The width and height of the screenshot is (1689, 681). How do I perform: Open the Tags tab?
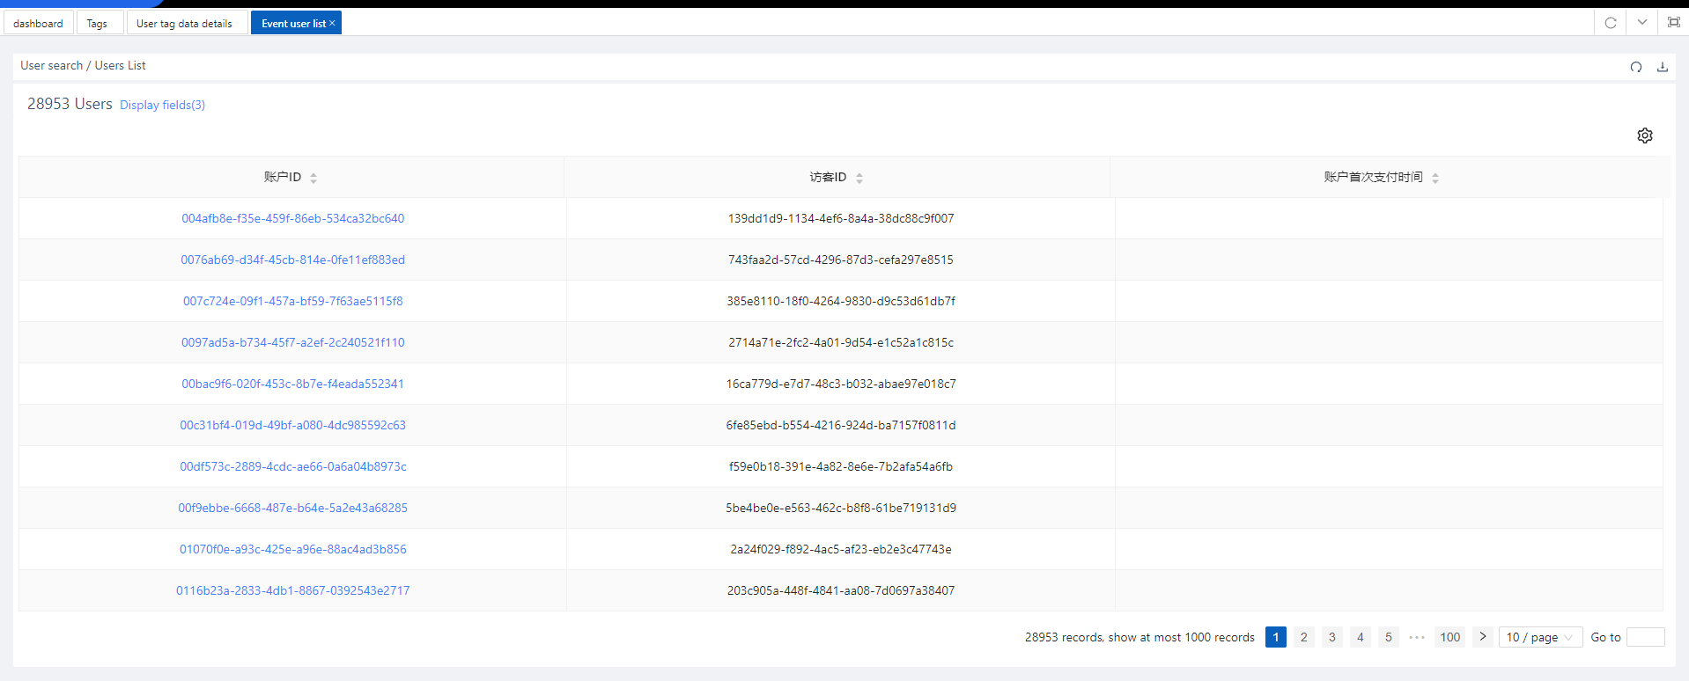pos(97,24)
